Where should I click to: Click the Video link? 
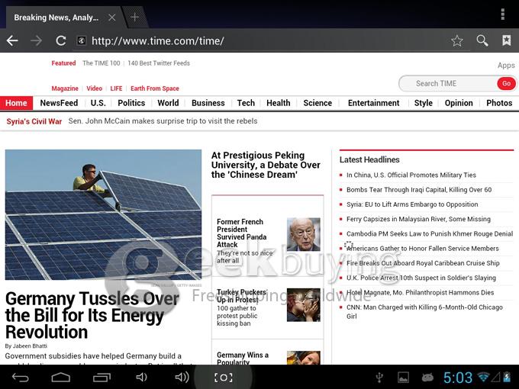95,88
